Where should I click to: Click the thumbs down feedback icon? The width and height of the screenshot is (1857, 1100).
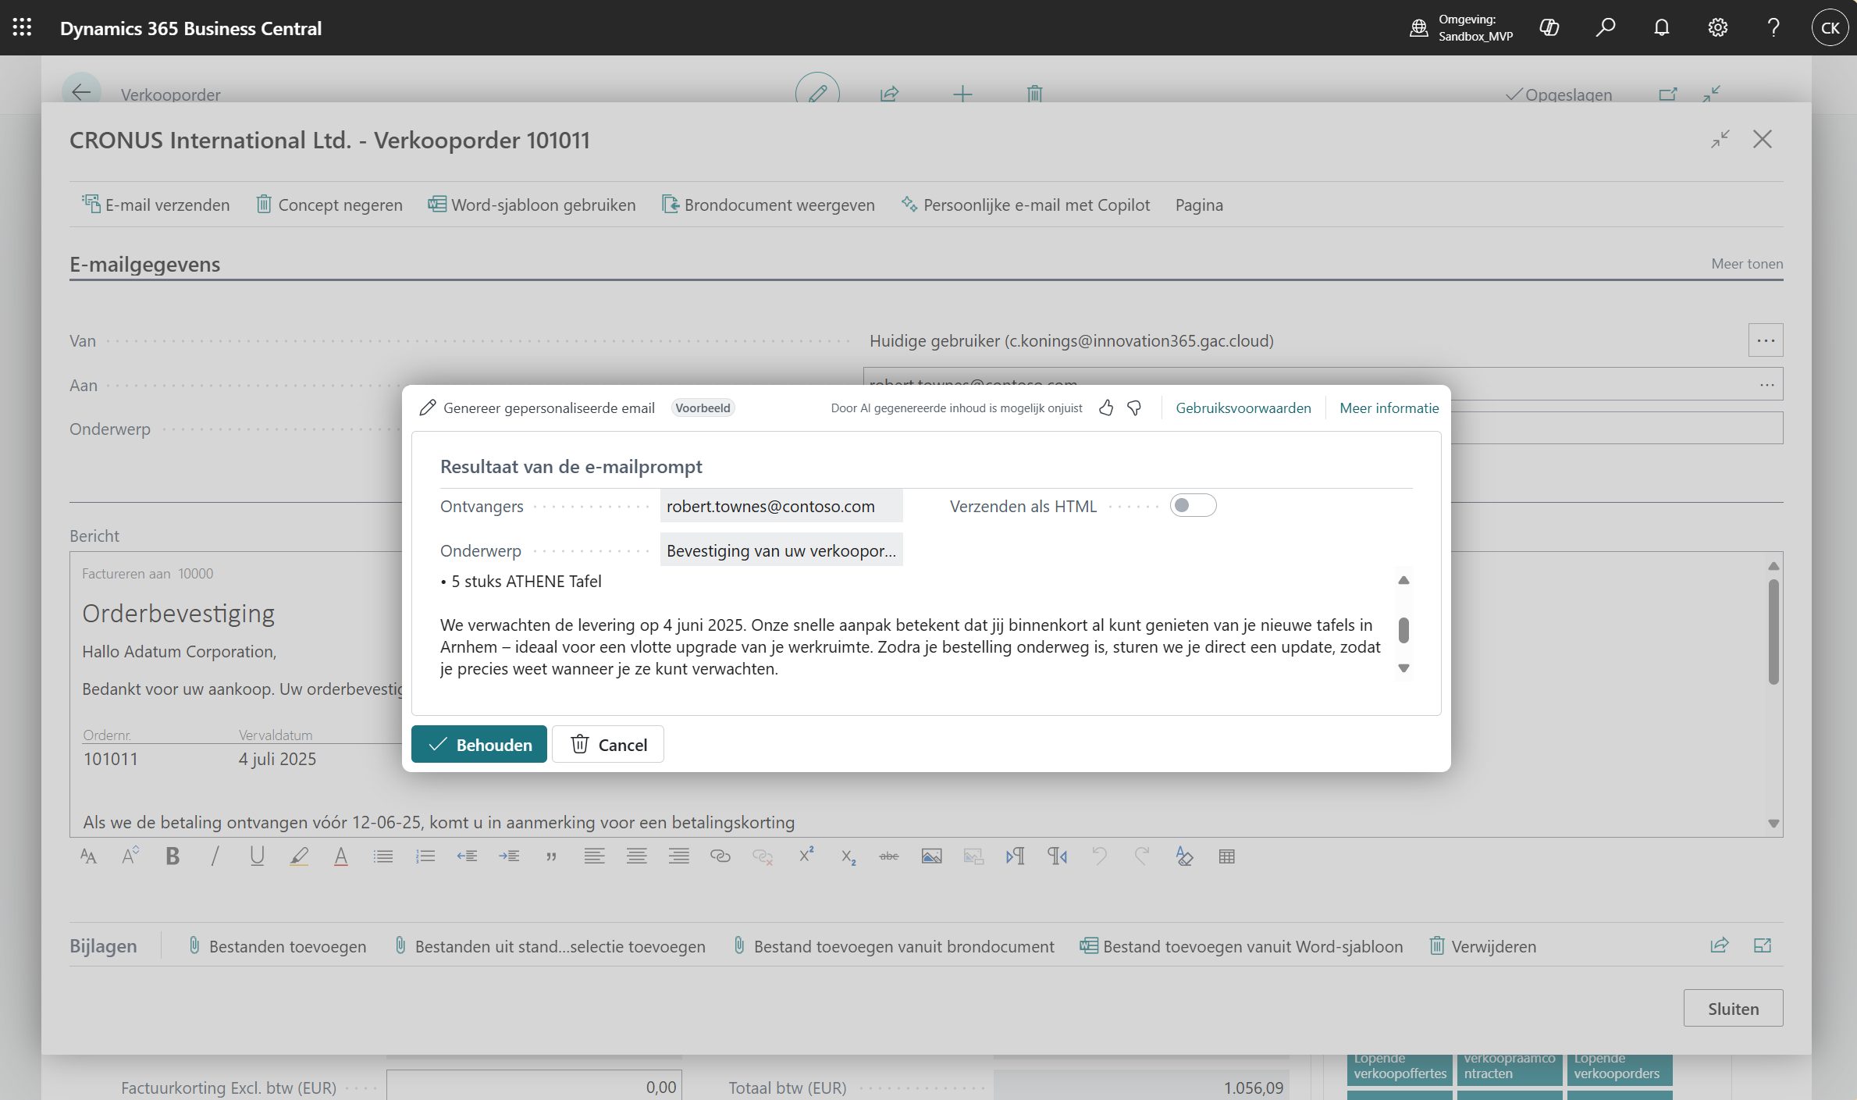click(x=1134, y=408)
